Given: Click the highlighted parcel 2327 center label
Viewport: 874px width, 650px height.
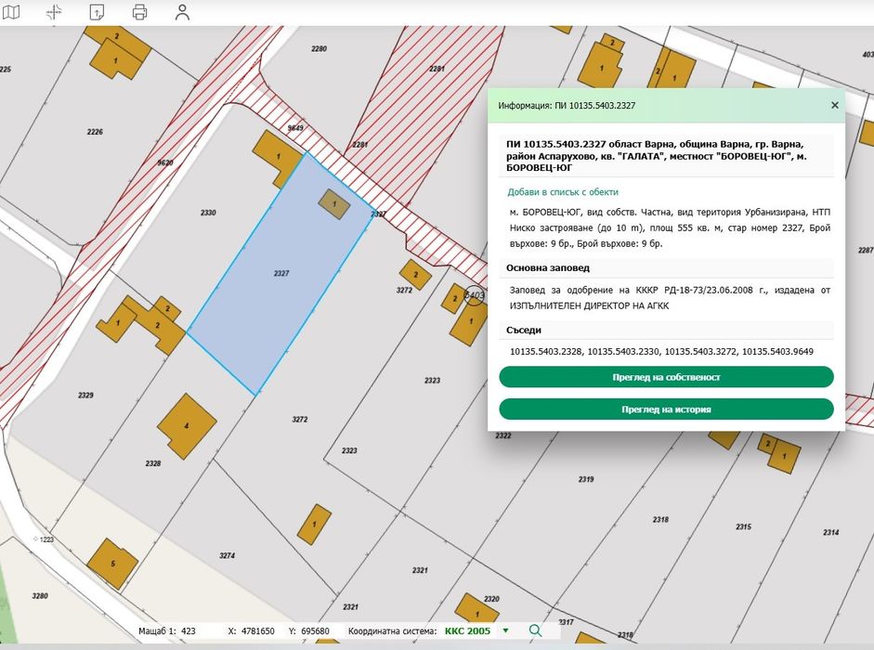Looking at the screenshot, I should point(280,273).
